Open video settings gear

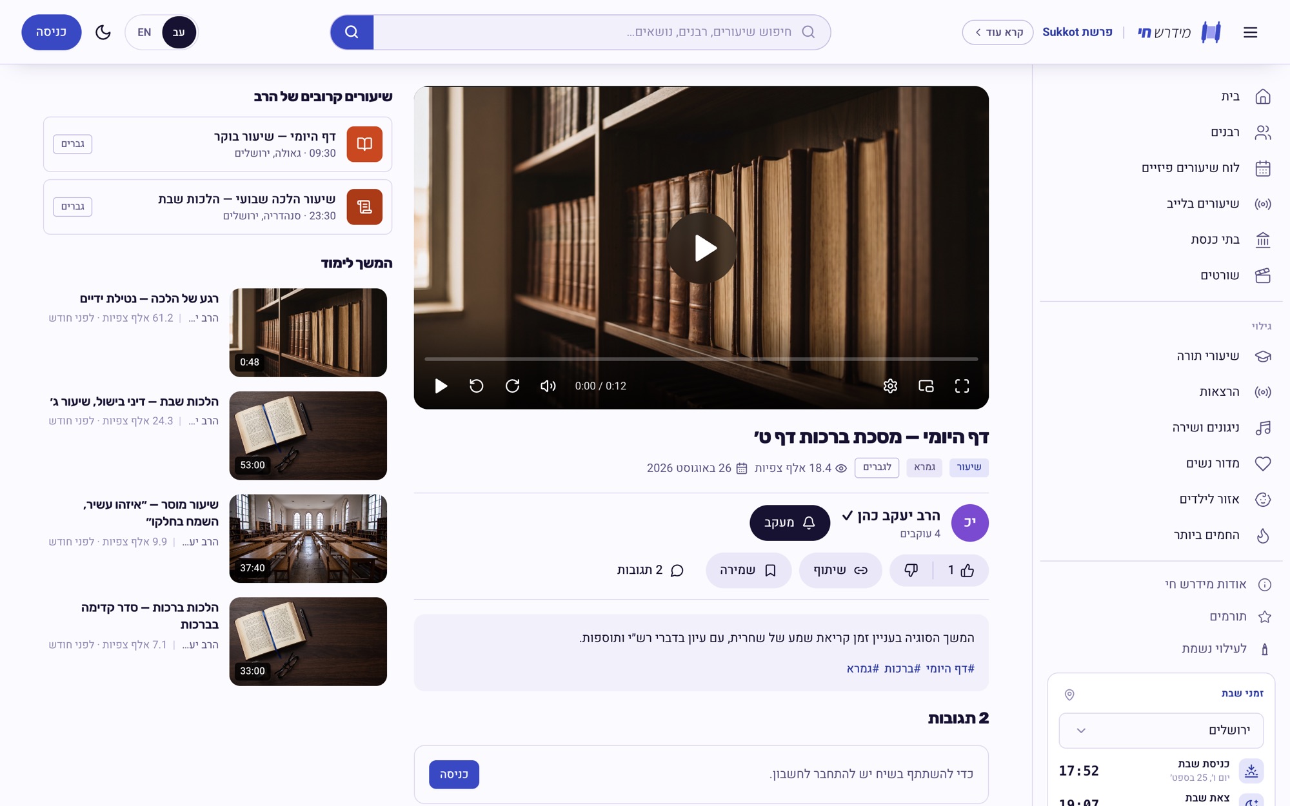tap(890, 386)
